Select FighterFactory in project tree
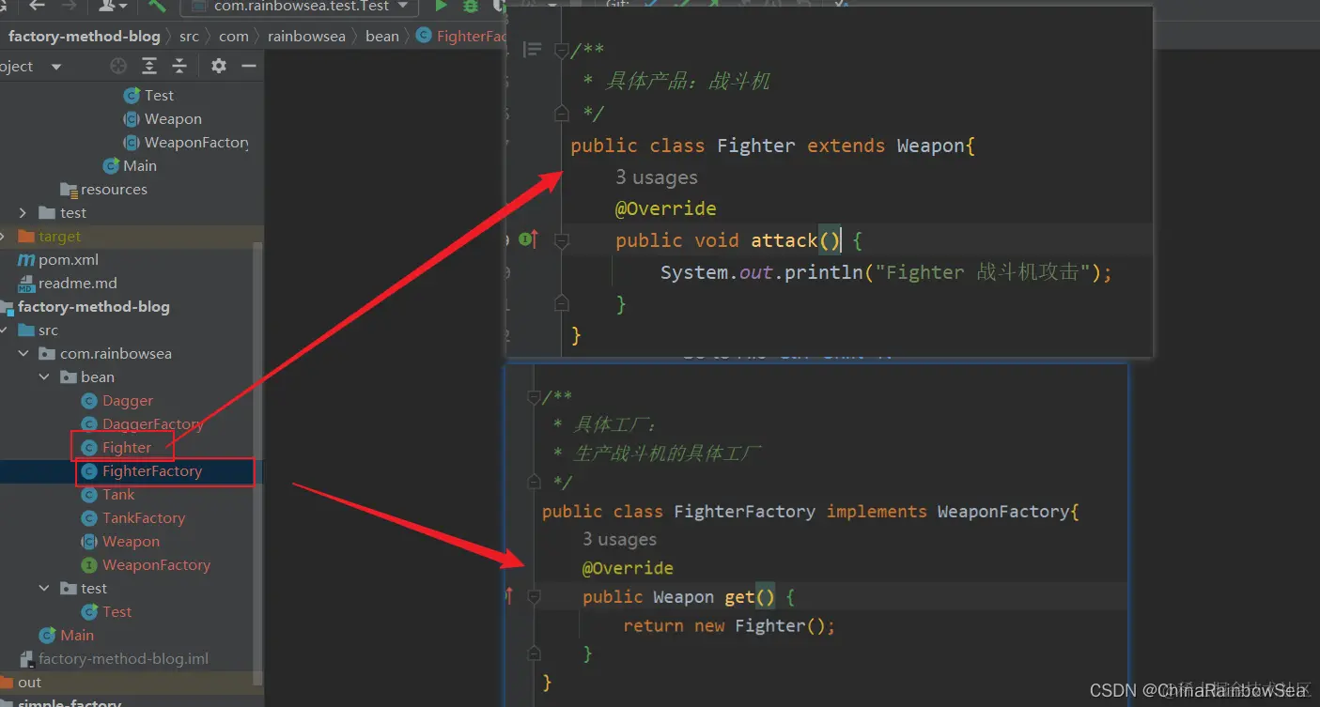The image size is (1320, 707). point(152,471)
